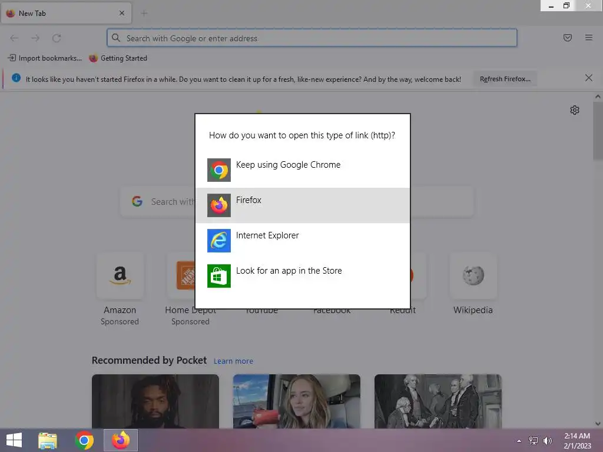603x452 pixels.
Task: Click the Learn more Pocket link
Action: pyautogui.click(x=233, y=361)
